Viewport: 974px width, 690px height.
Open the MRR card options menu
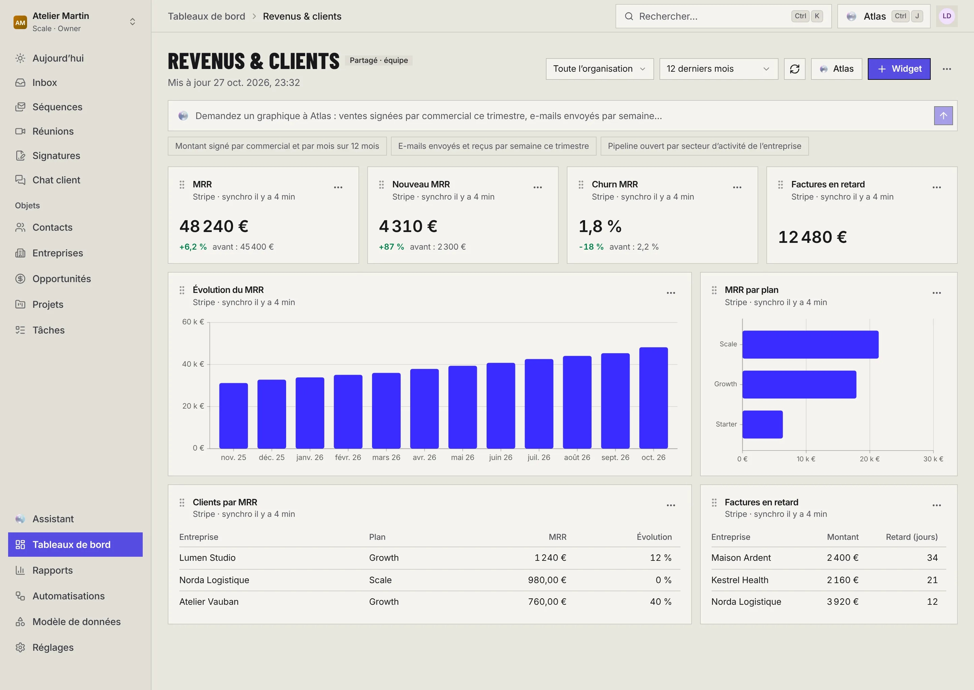[338, 187]
